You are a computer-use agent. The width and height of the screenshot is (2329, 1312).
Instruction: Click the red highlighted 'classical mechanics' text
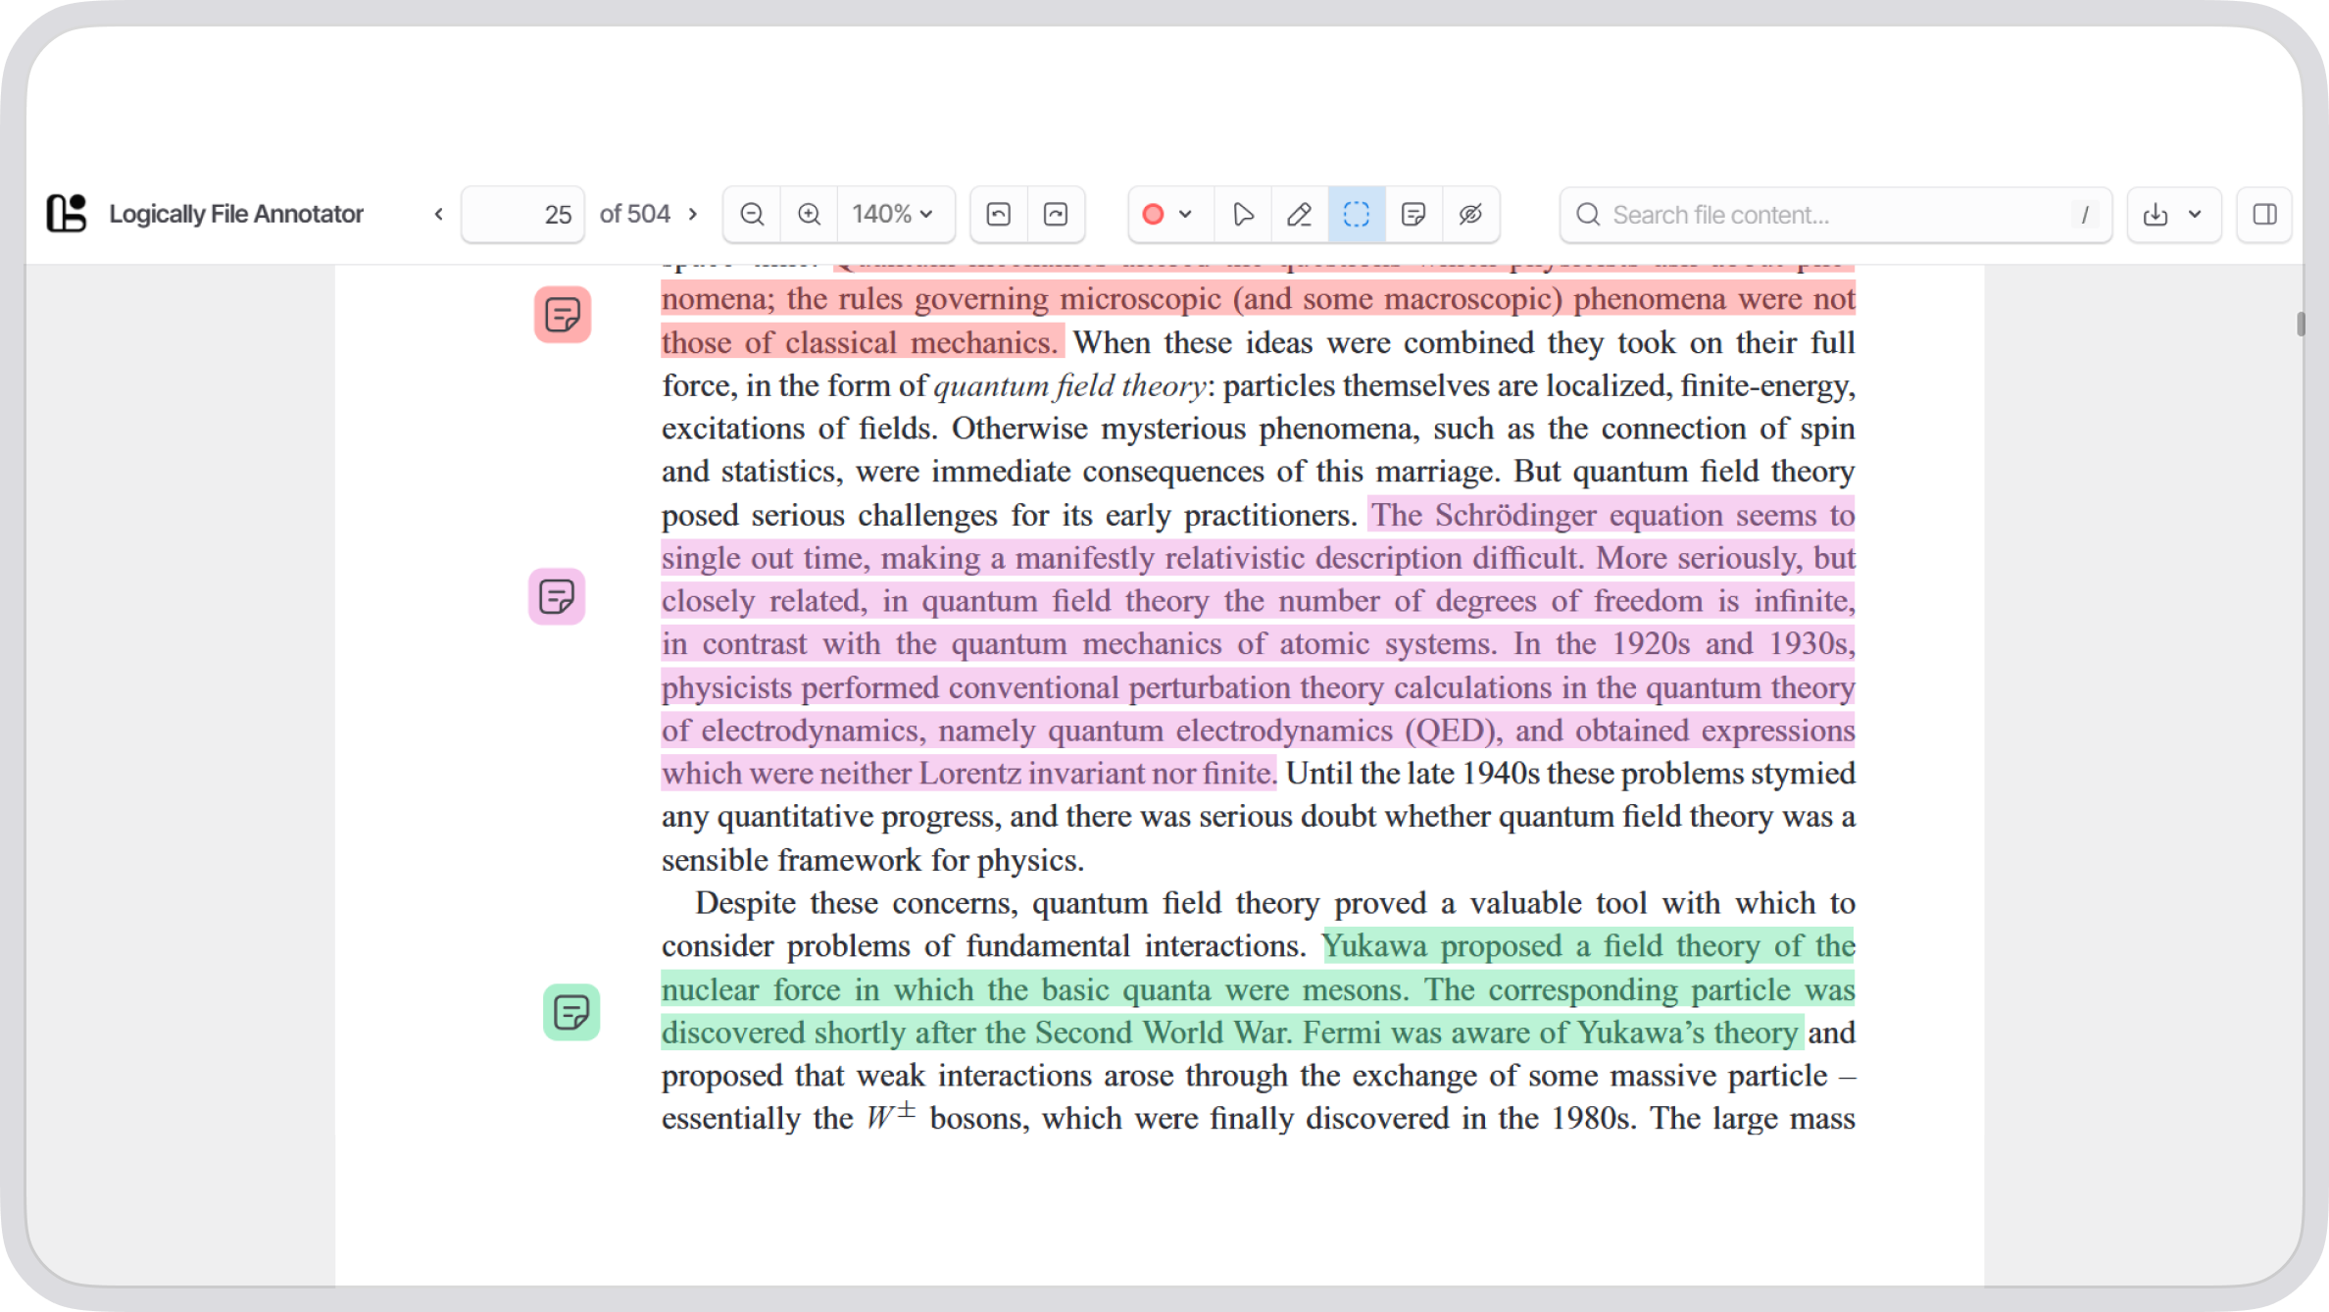920,342
